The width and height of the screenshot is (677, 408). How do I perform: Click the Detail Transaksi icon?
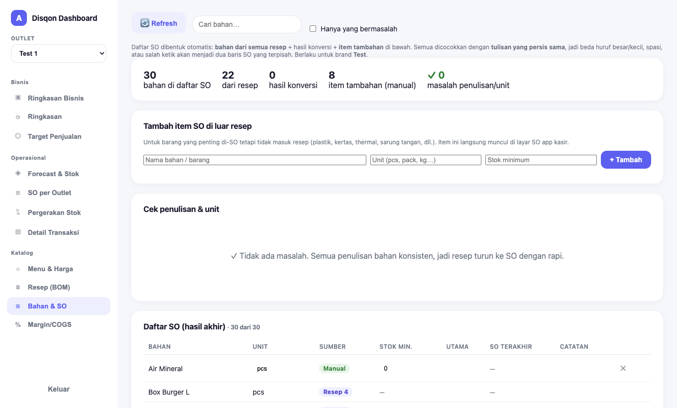[x=18, y=232]
